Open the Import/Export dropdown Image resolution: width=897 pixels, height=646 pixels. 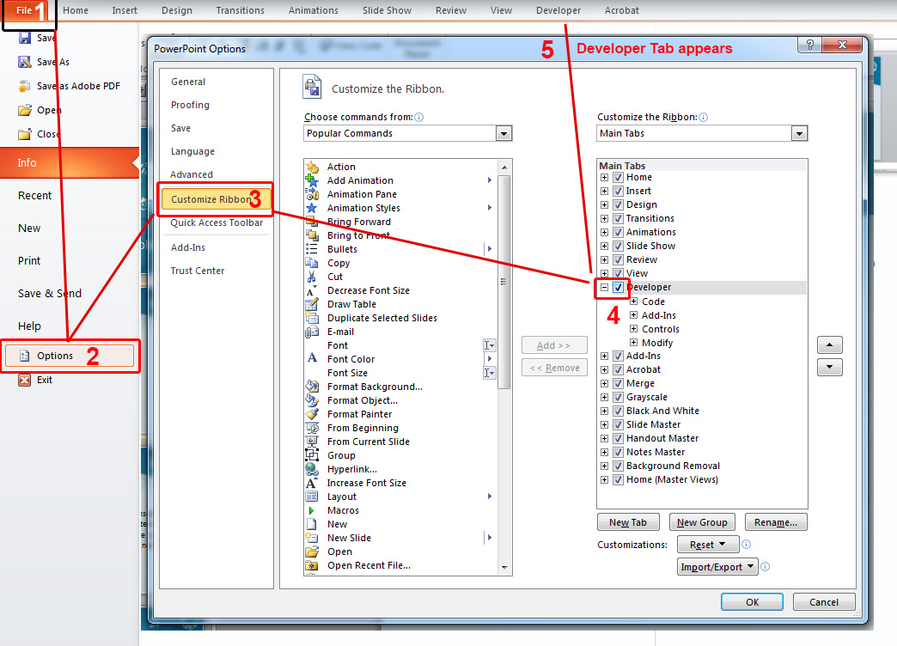717,567
